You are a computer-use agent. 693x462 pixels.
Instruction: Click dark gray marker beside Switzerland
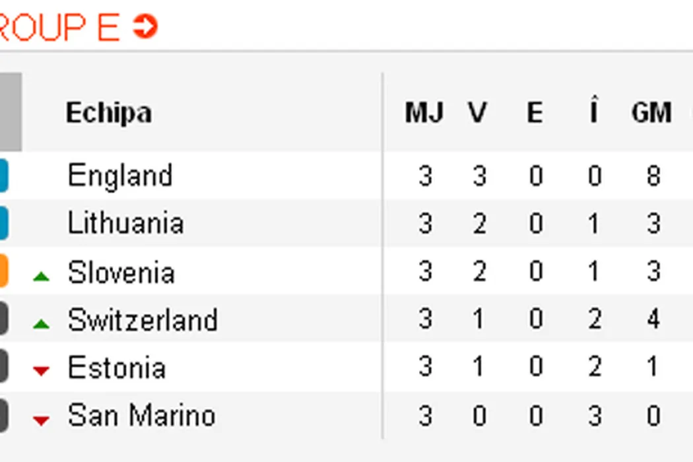click(x=3, y=319)
